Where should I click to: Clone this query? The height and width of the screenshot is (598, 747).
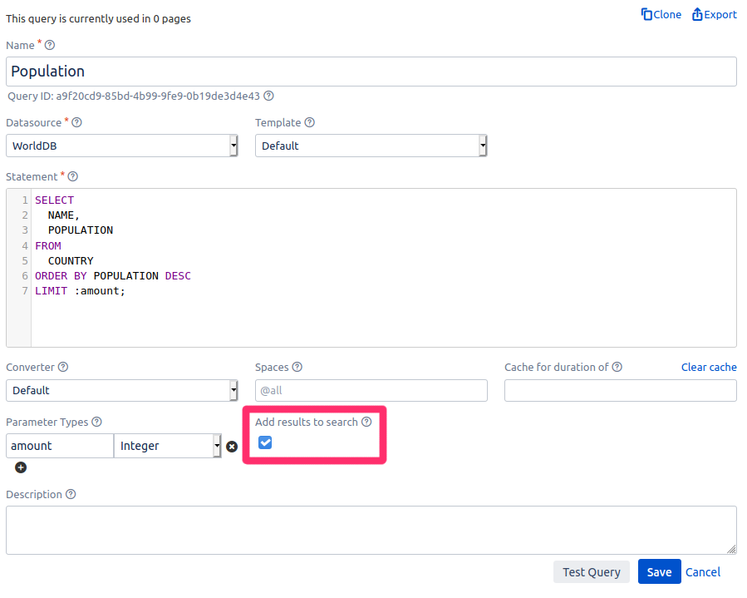coord(661,14)
